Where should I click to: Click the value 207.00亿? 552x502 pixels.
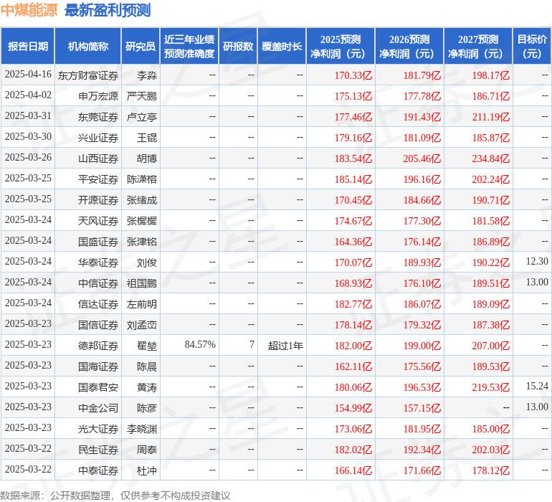(491, 346)
